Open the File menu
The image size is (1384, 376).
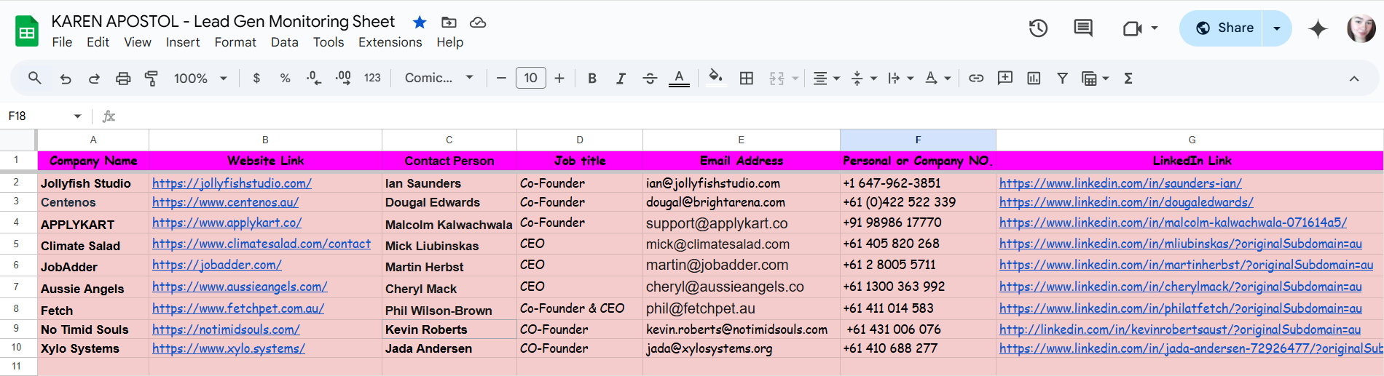(62, 42)
